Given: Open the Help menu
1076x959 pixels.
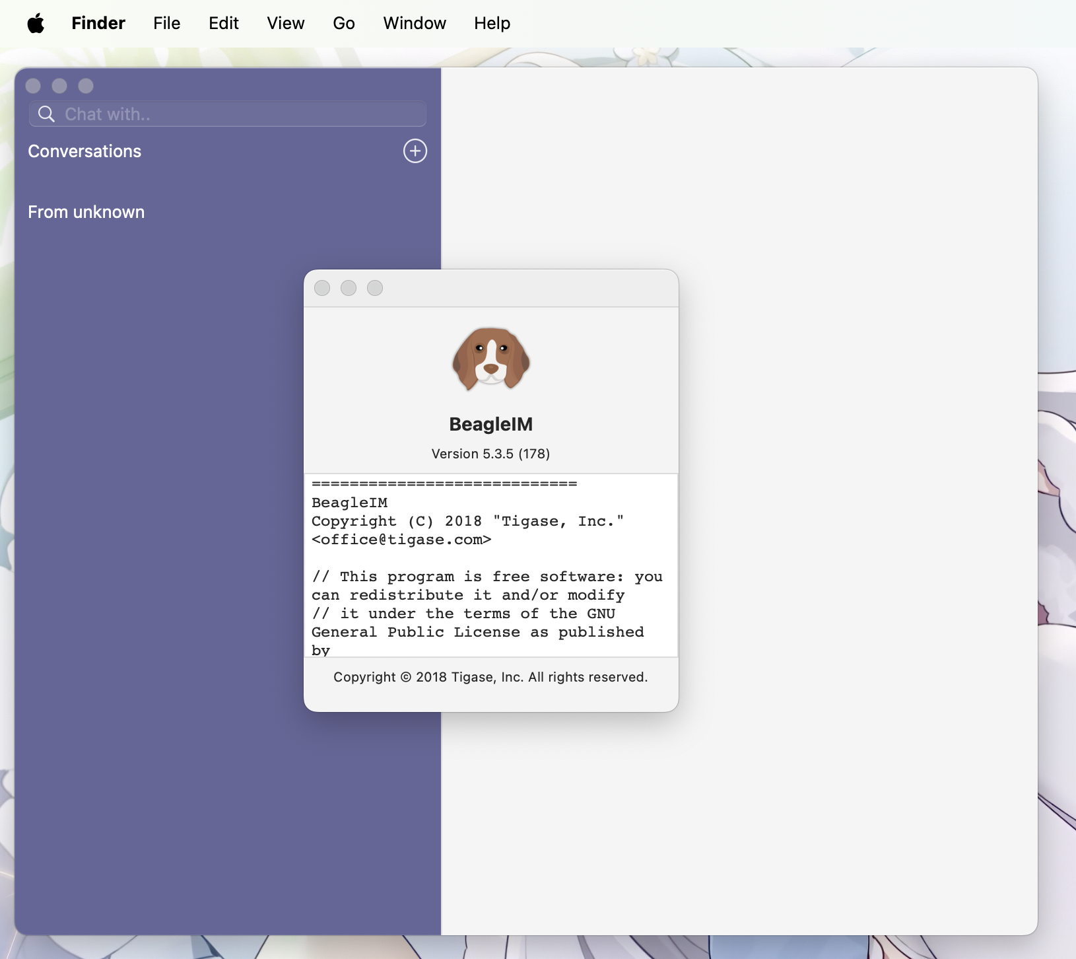Looking at the screenshot, I should click(492, 24).
